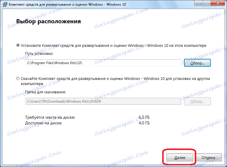Click the 'Путь установки:' label
The height and width of the screenshot is (167, 227).
point(39,54)
